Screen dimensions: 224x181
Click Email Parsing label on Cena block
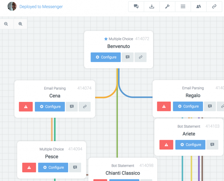55,88
